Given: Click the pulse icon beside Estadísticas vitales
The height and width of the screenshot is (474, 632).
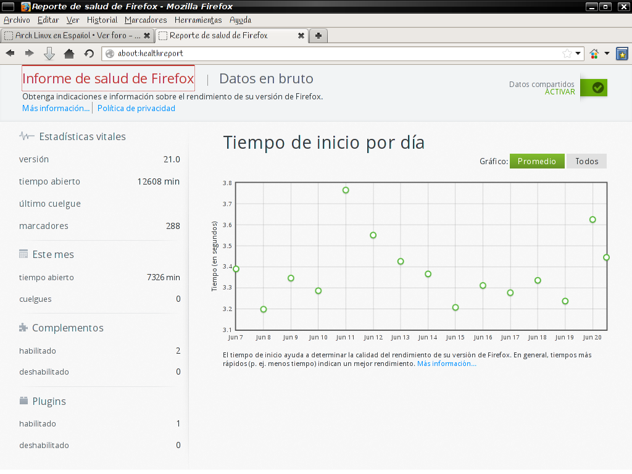Looking at the screenshot, I should pyautogui.click(x=26, y=136).
